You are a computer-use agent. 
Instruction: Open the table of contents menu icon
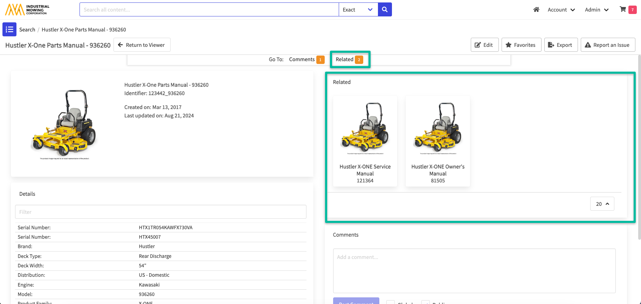[x=9, y=30]
